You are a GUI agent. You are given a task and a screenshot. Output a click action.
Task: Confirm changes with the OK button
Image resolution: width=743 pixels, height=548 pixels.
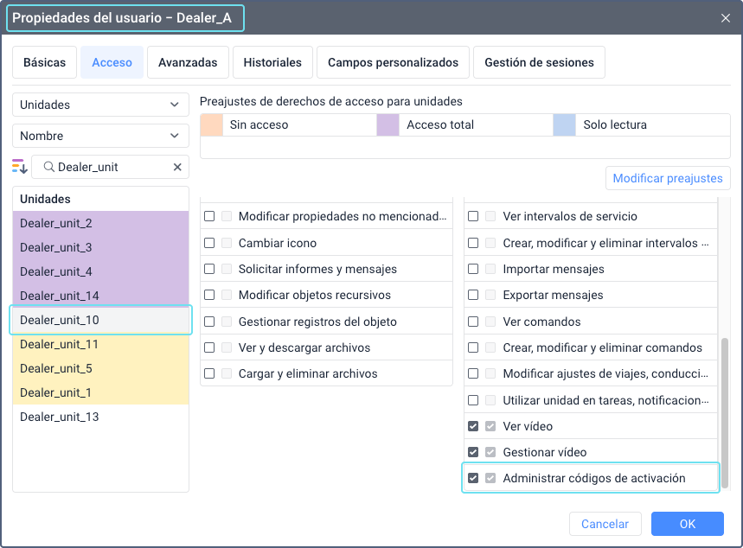pyautogui.click(x=687, y=524)
